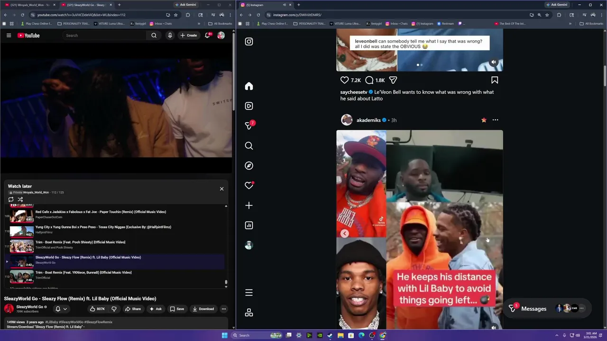The width and height of the screenshot is (607, 341).
Task: Click Ask Gemini in the YouTube window
Action: pyautogui.click(x=185, y=5)
